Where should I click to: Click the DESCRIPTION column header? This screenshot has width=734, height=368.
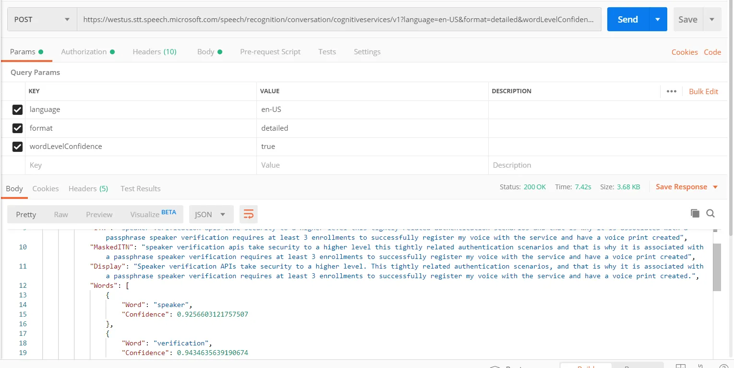click(x=512, y=91)
